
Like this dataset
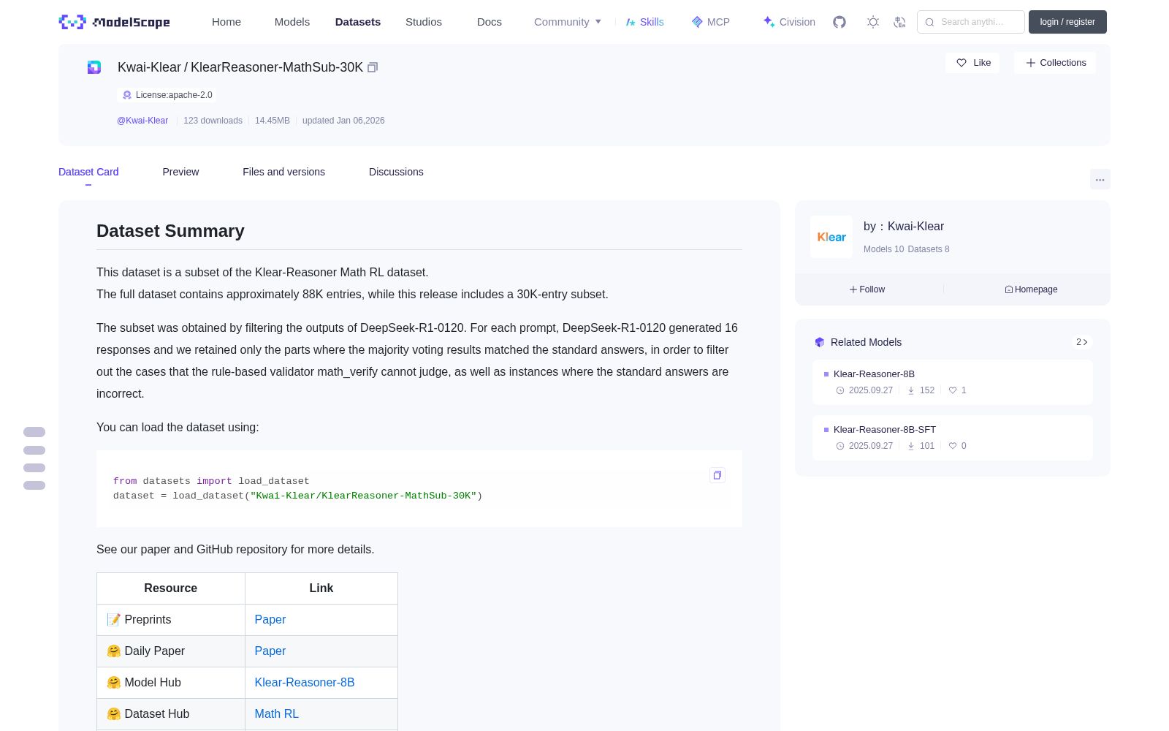973,63
